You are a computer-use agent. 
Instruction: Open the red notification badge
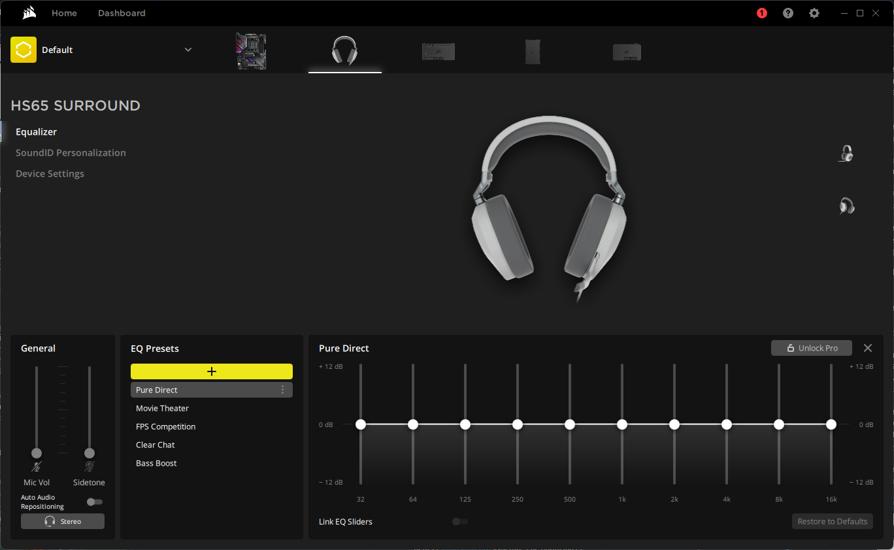click(x=762, y=13)
